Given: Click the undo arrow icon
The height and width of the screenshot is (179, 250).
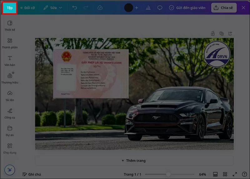Looking at the screenshot, I should click(75, 8).
